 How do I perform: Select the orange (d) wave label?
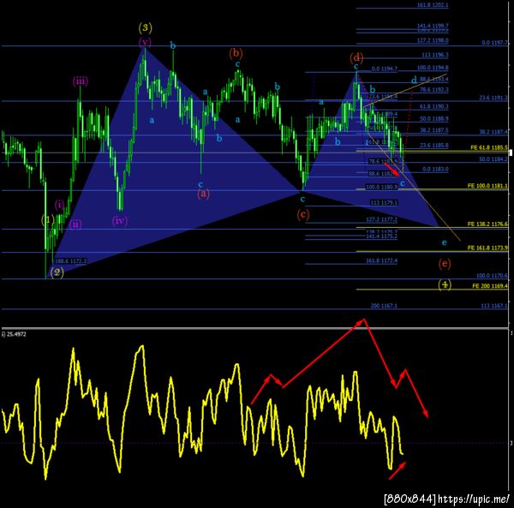tap(356, 58)
